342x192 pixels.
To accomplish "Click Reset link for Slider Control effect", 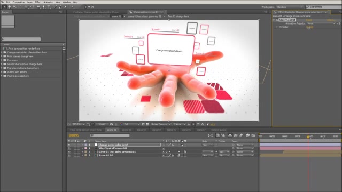I will tap(309, 20).
